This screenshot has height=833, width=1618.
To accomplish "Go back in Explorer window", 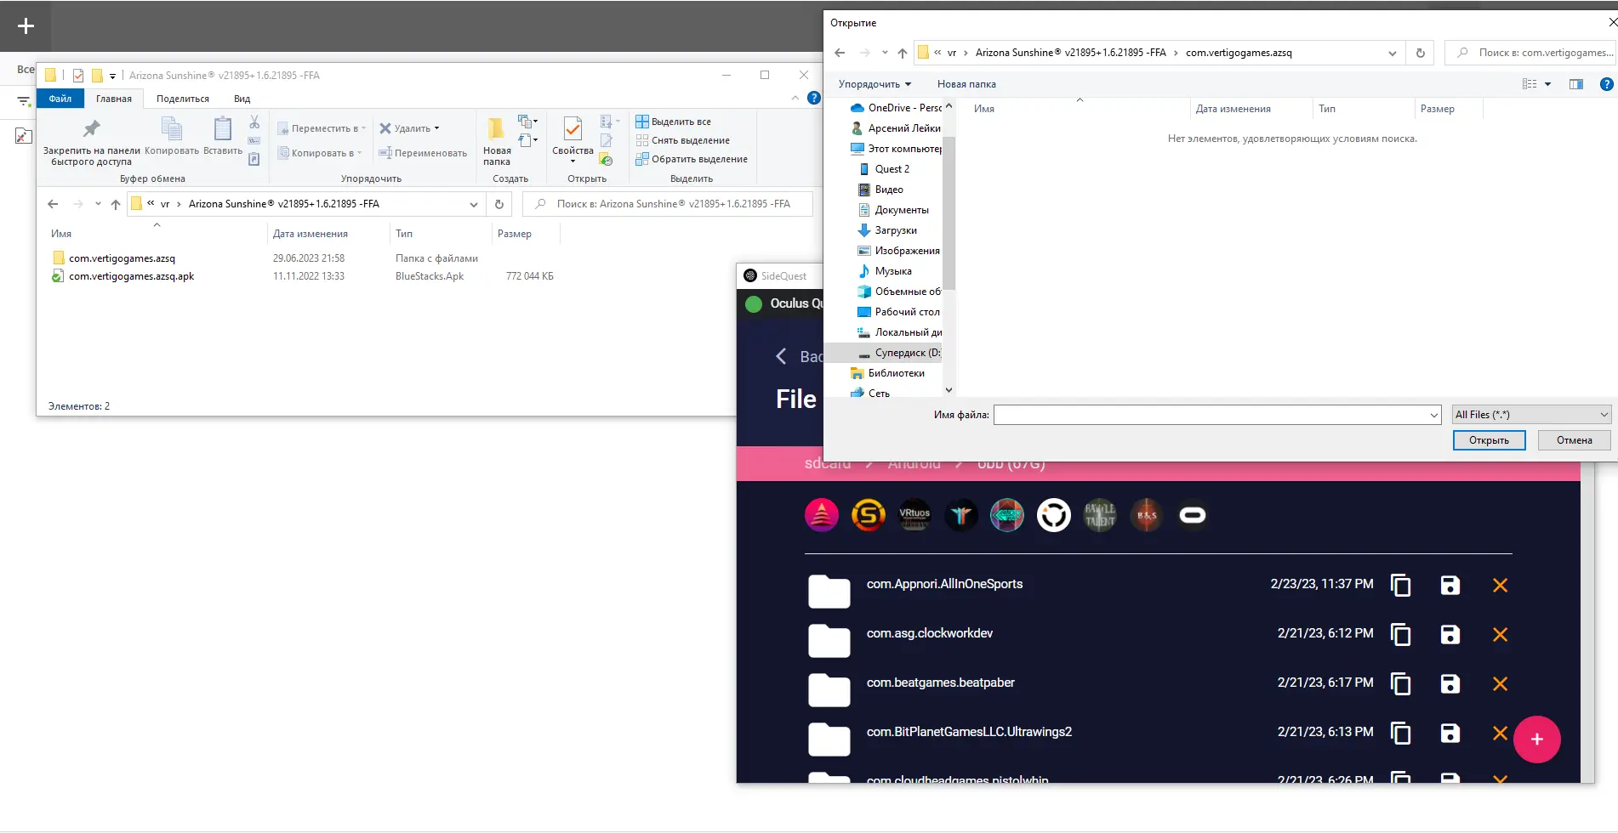I will (x=53, y=204).
